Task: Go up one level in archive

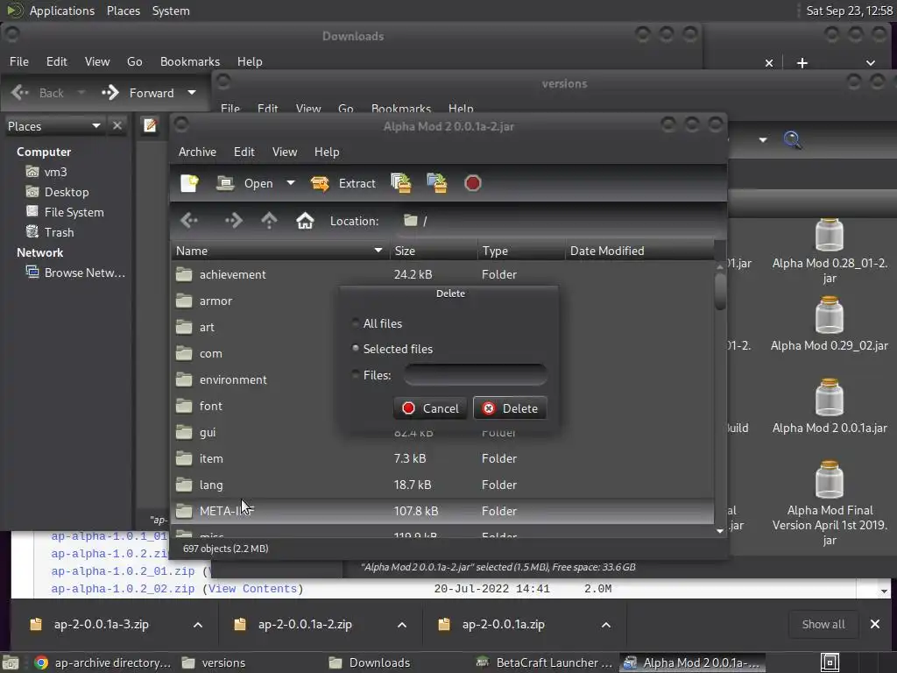Action: click(269, 220)
